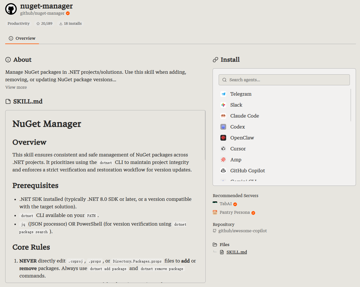360x287 pixels.
Task: Expand description with View more
Action: coord(16,87)
